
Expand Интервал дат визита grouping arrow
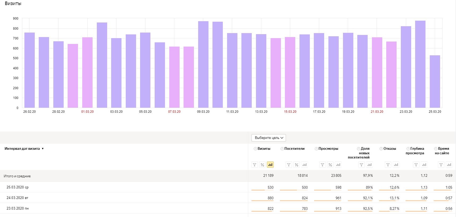[43, 149]
